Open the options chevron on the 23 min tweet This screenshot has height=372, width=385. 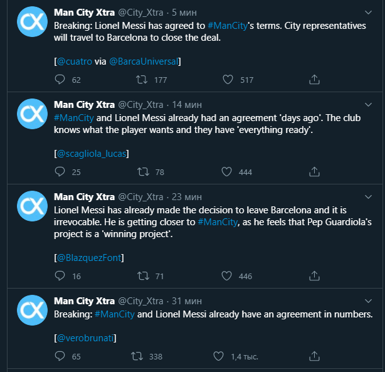tap(371, 196)
